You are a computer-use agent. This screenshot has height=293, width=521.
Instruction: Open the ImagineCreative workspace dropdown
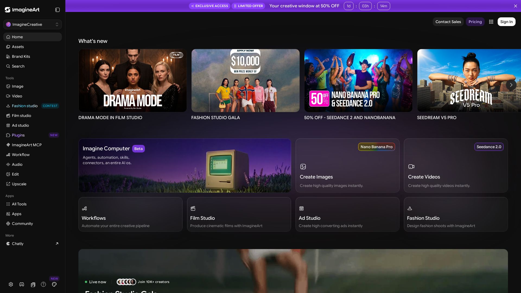[33, 24]
